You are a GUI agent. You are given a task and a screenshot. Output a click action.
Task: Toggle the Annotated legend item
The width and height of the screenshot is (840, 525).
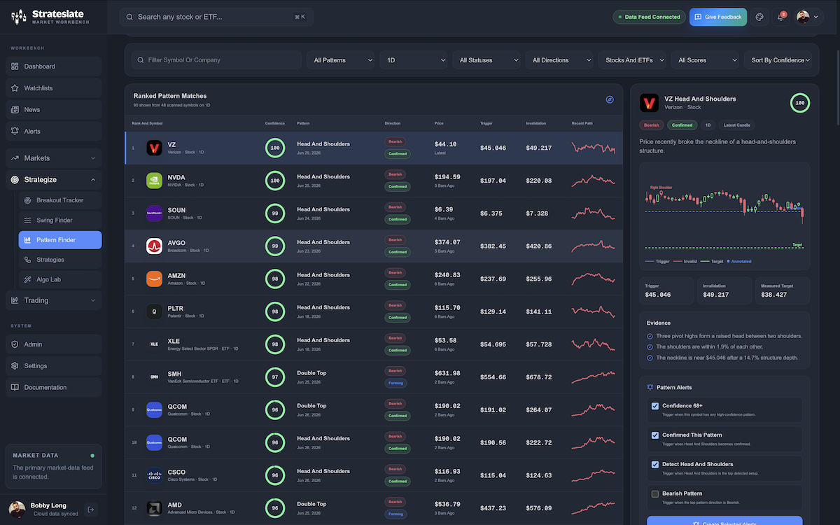[x=739, y=261]
